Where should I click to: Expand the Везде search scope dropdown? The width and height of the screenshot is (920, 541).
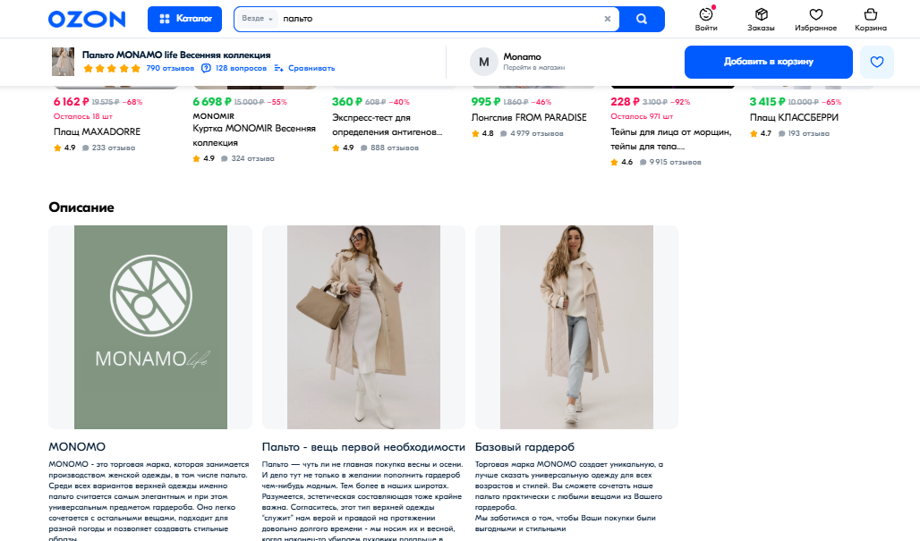coord(258,19)
